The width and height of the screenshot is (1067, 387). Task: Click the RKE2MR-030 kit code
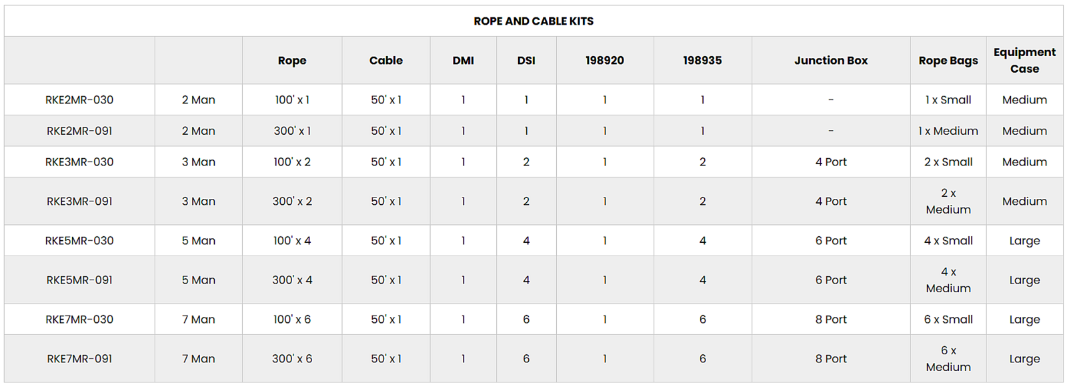coord(79,100)
